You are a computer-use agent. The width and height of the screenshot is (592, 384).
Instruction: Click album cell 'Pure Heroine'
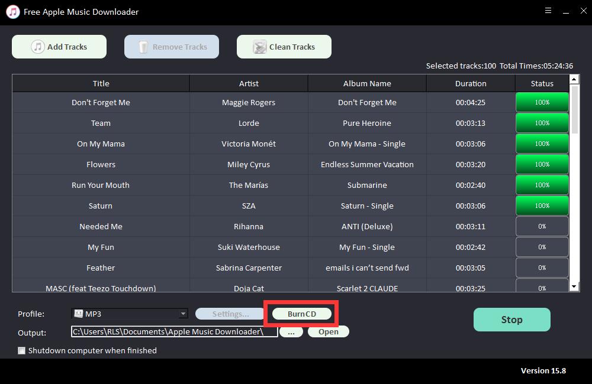367,123
